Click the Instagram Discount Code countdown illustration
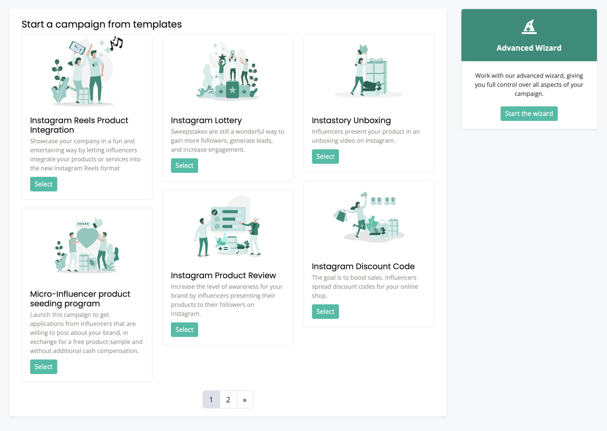 click(x=368, y=217)
